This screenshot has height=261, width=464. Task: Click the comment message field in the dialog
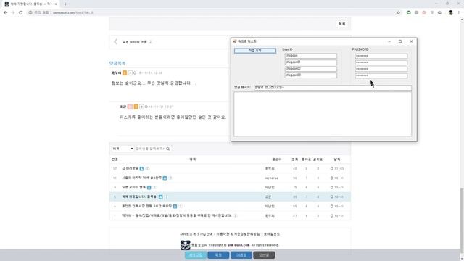pos(333,87)
